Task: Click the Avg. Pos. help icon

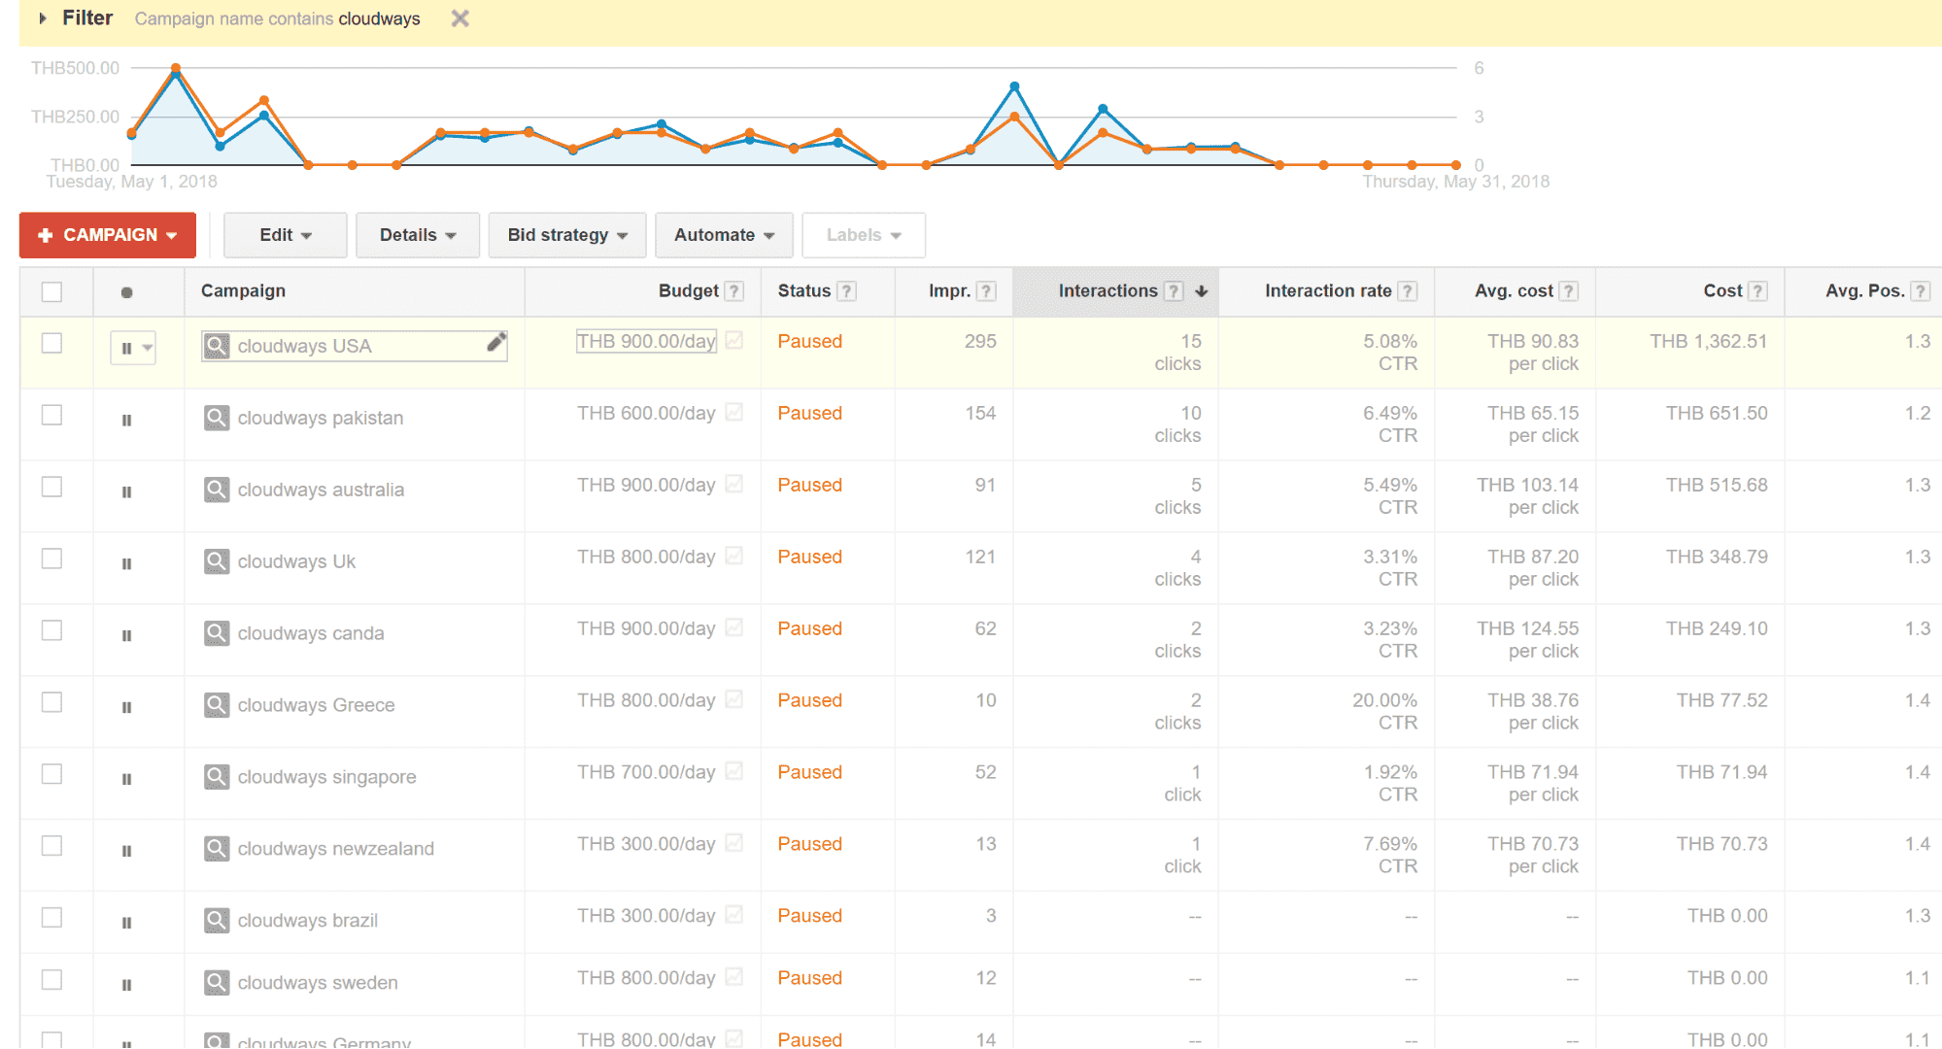Action: 1921,291
